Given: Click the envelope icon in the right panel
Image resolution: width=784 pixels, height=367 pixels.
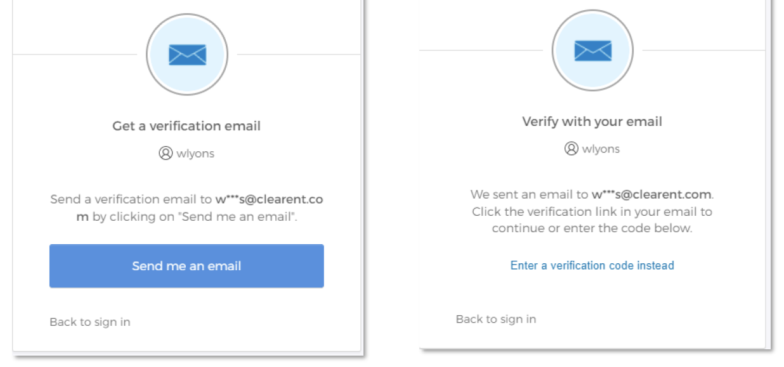Looking at the screenshot, I should [593, 51].
